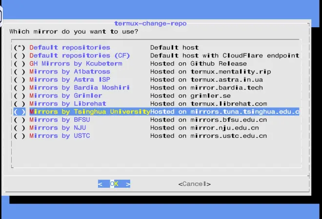Select radio for Mirrors by A1batross
Viewport: 322px width, 219px height.
click(20, 72)
